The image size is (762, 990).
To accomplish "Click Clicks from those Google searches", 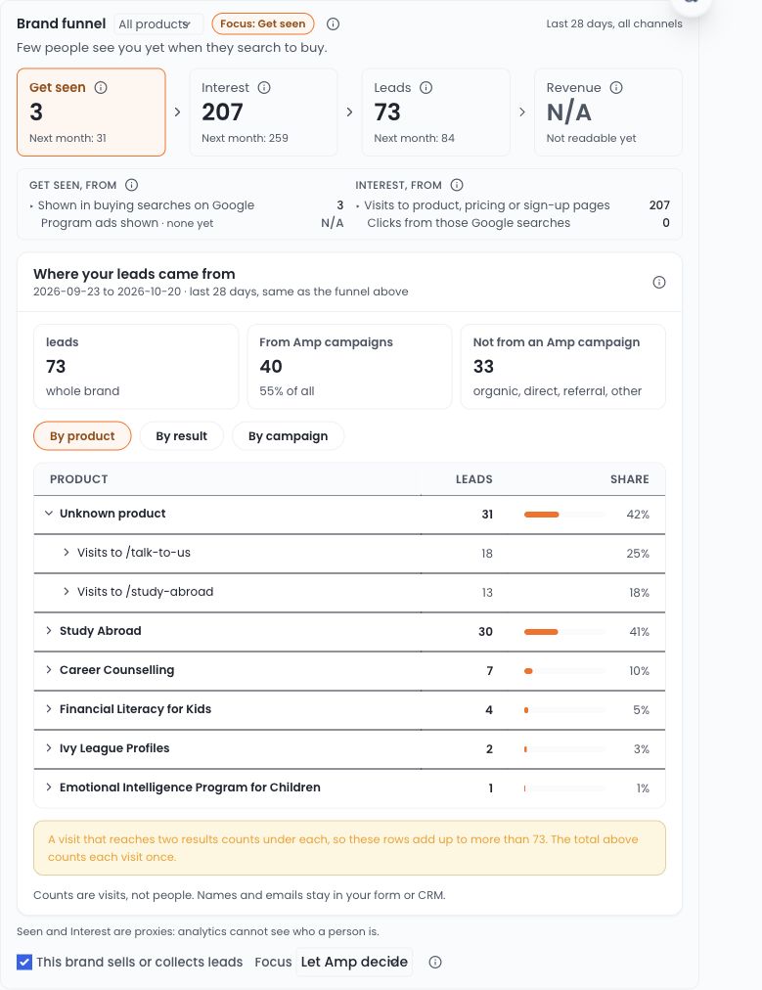I will click(469, 223).
